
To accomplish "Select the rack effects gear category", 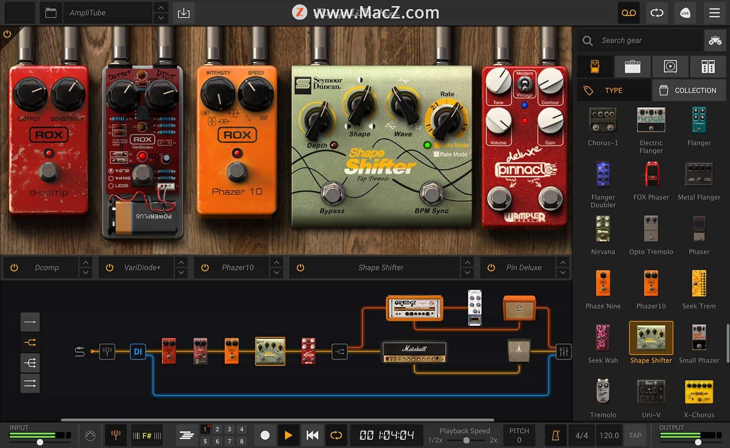I will pos(708,66).
